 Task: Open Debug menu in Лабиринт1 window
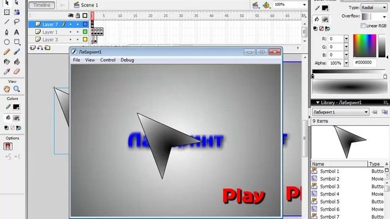[x=127, y=60]
